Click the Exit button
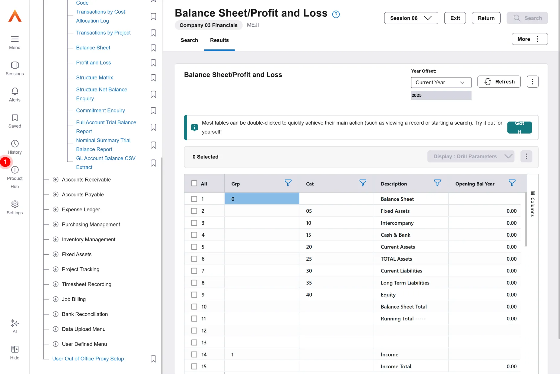The image size is (560, 374). click(455, 18)
